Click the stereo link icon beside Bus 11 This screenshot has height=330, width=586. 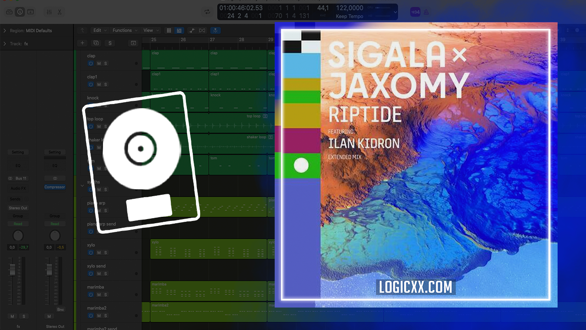pos(10,178)
